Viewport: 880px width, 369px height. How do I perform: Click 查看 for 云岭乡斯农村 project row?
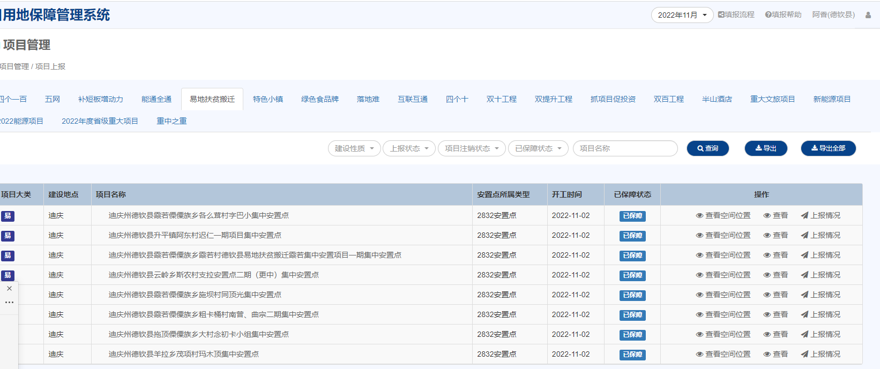tap(775, 275)
